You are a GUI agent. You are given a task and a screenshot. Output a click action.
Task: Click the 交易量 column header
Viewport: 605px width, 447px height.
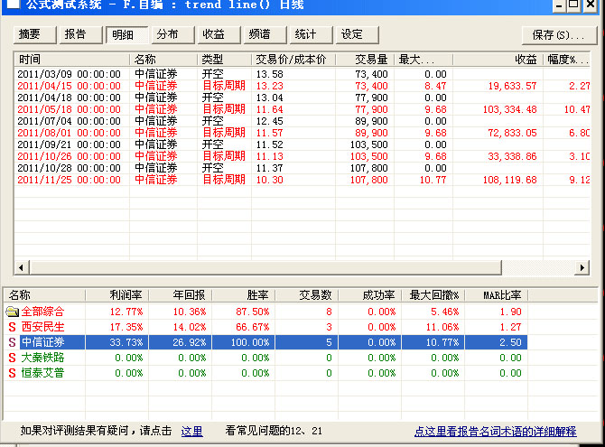pyautogui.click(x=365, y=60)
